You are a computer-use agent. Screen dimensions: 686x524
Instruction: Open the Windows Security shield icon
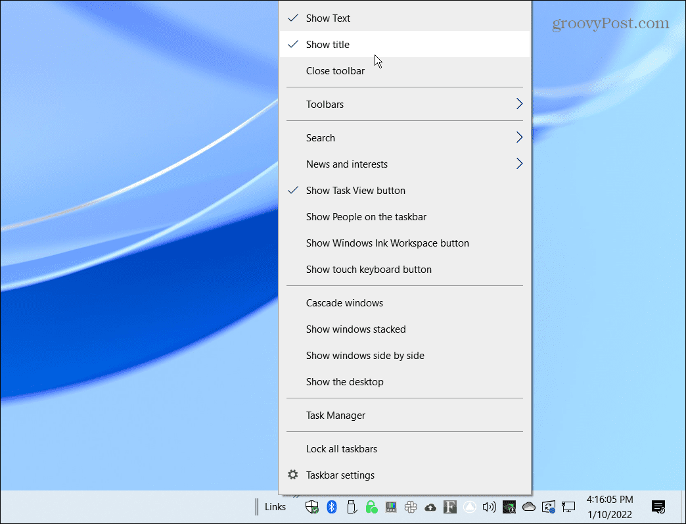click(x=312, y=507)
